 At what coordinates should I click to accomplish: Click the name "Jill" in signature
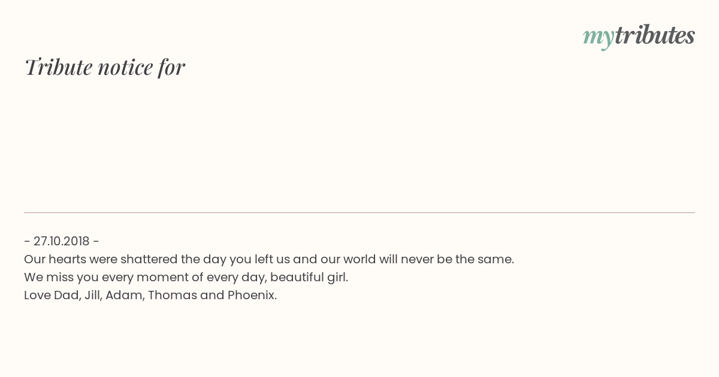(x=92, y=295)
